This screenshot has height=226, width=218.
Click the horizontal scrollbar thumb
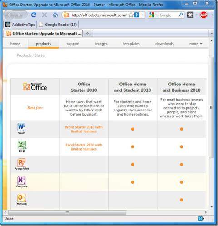[x=67, y=212]
